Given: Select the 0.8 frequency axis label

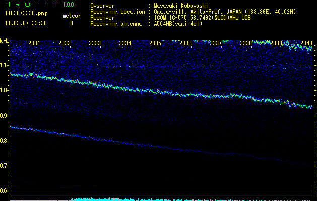Looking at the screenshot, I should pyautogui.click(x=5, y=141).
